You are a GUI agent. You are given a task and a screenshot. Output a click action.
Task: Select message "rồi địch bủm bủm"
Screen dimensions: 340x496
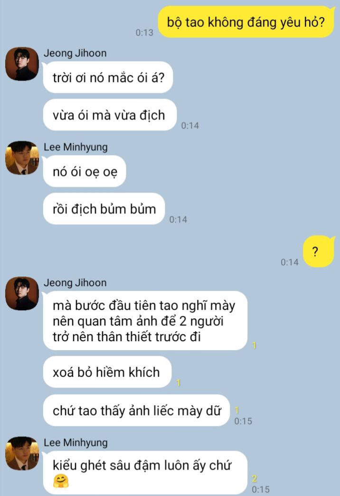pos(104,209)
